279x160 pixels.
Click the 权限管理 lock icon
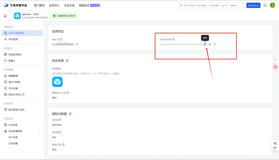pyautogui.click(x=5, y=76)
